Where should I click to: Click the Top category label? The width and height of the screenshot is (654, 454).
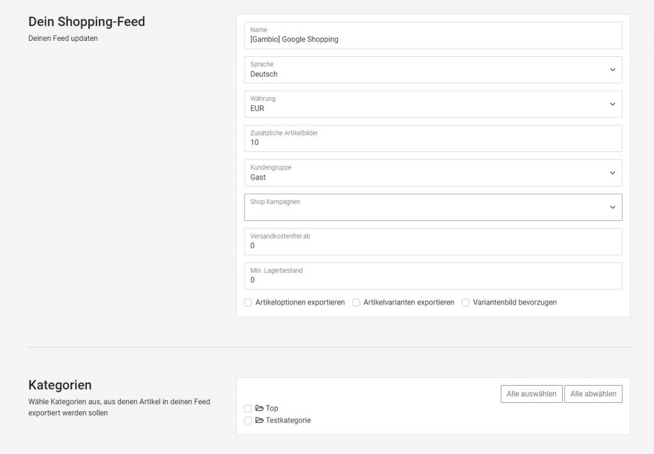click(272, 408)
